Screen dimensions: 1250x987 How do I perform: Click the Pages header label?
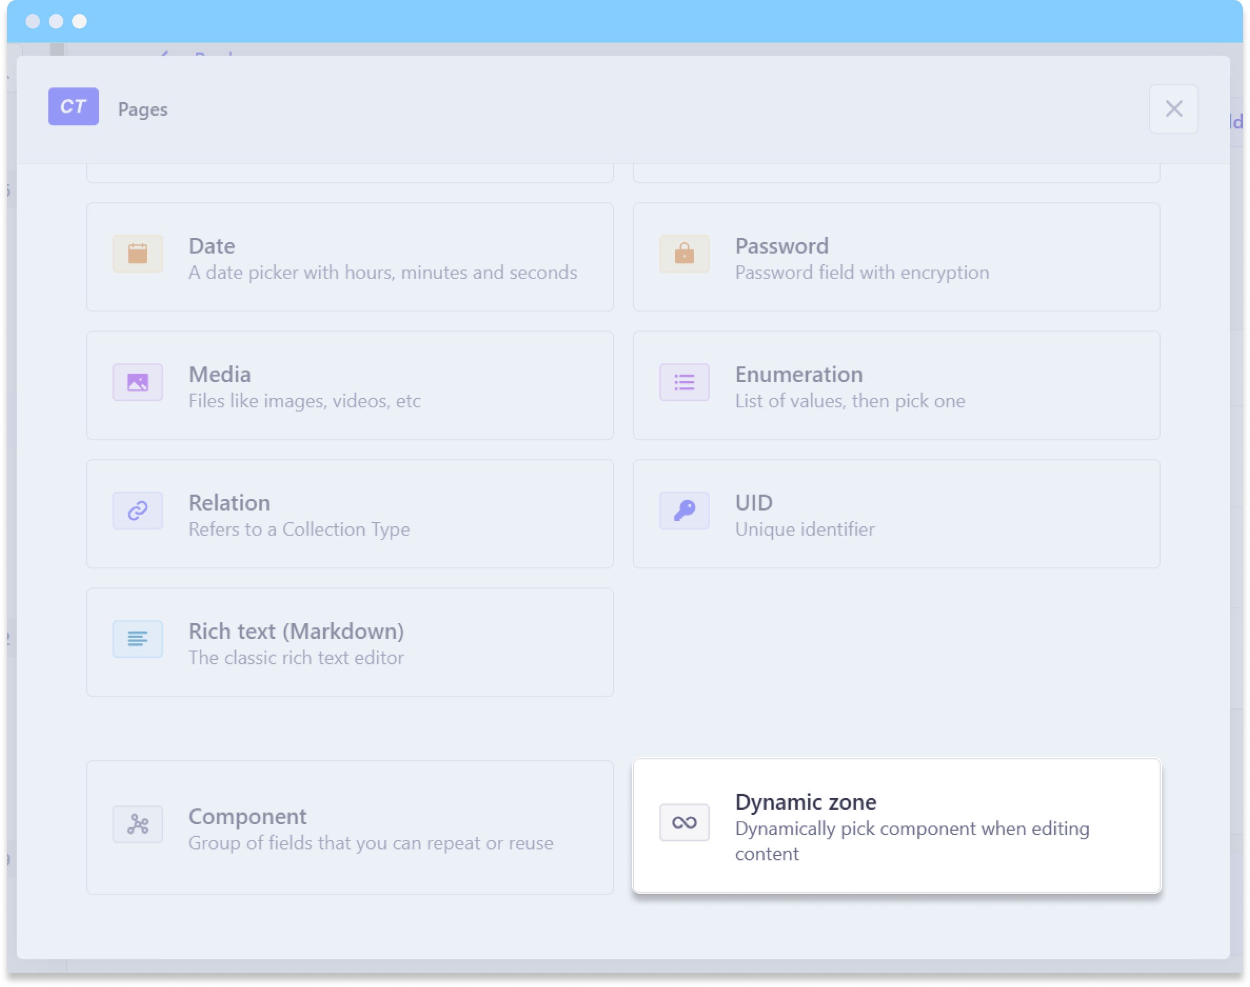pyautogui.click(x=143, y=109)
